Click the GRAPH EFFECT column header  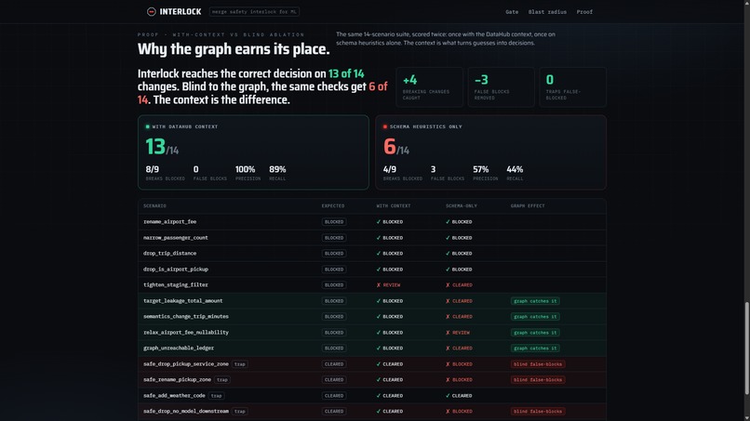click(x=528, y=206)
